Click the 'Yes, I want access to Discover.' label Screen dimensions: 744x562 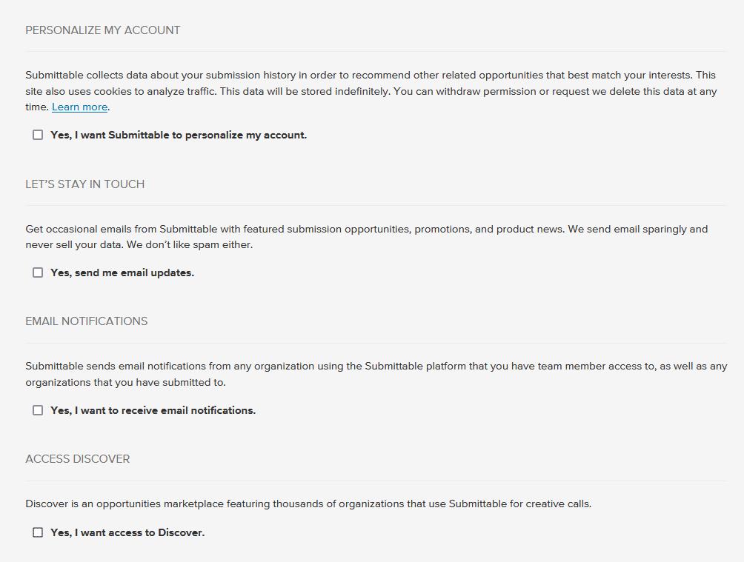pos(127,532)
